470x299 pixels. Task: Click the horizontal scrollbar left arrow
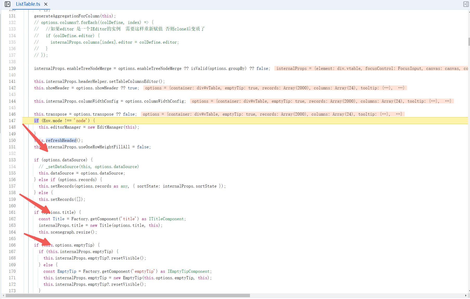coord(3,295)
